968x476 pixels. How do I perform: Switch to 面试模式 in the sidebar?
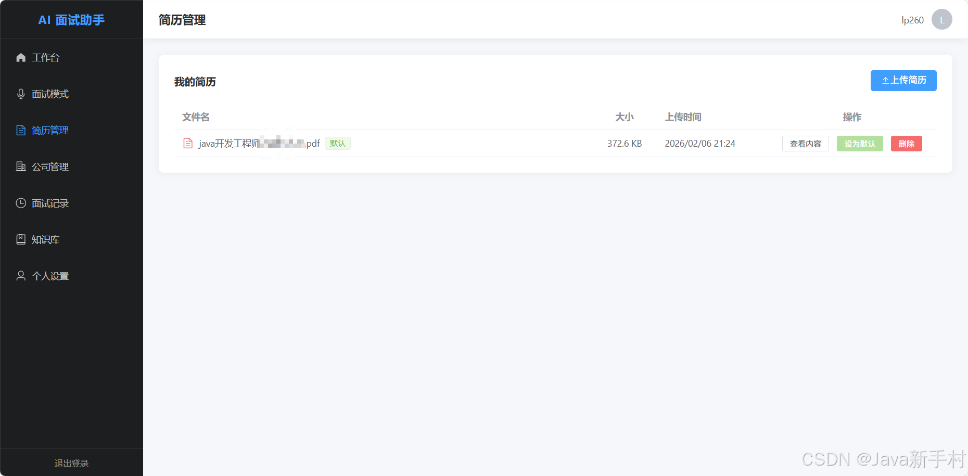[x=71, y=94]
